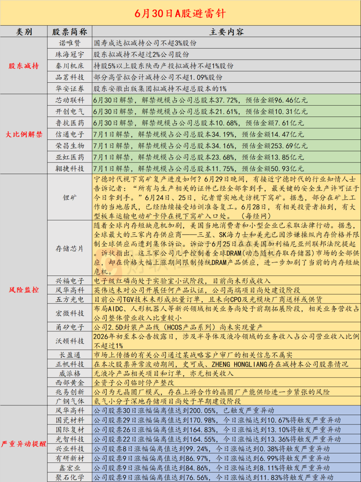Click "国寿成达拟减持公司不超3%股份"
The image size is (361, 482).
pos(145,43)
